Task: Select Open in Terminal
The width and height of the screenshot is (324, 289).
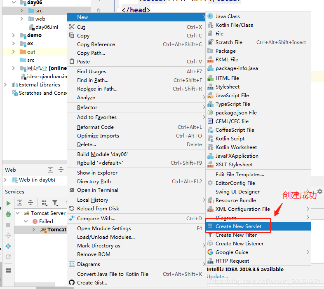Action: point(136,190)
